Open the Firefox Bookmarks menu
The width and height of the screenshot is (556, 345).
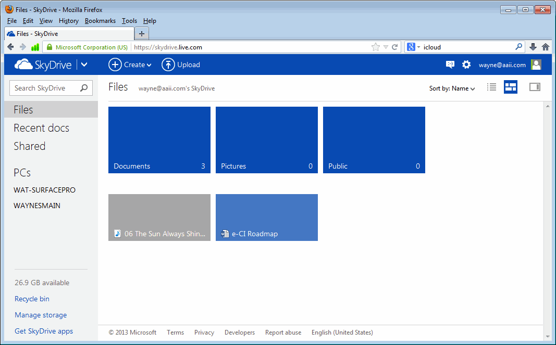tap(101, 20)
